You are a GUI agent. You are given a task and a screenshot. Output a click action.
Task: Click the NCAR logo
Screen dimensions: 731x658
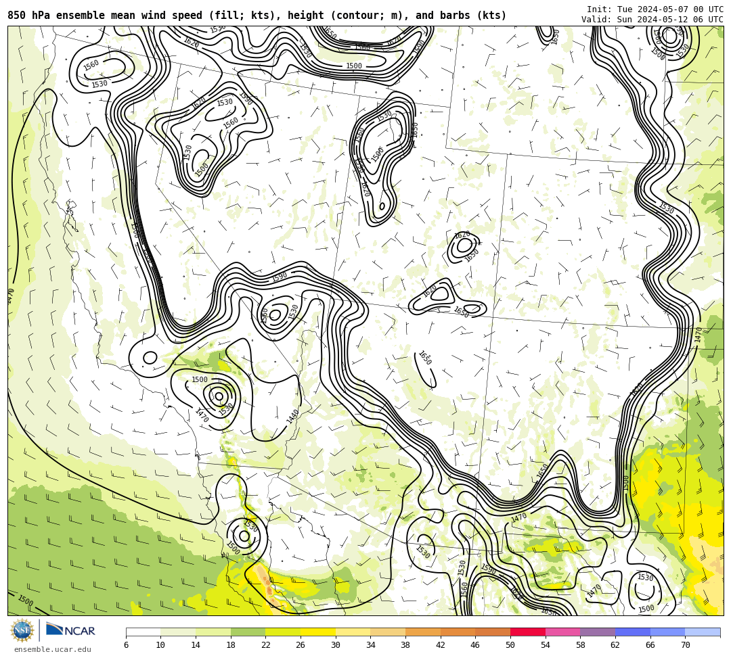point(70,630)
